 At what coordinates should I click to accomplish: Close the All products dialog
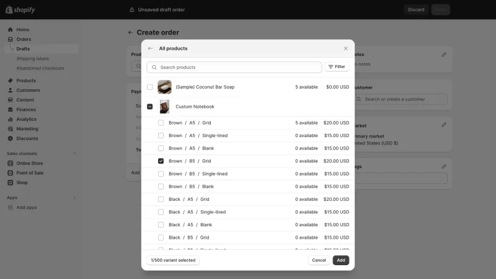point(346,48)
